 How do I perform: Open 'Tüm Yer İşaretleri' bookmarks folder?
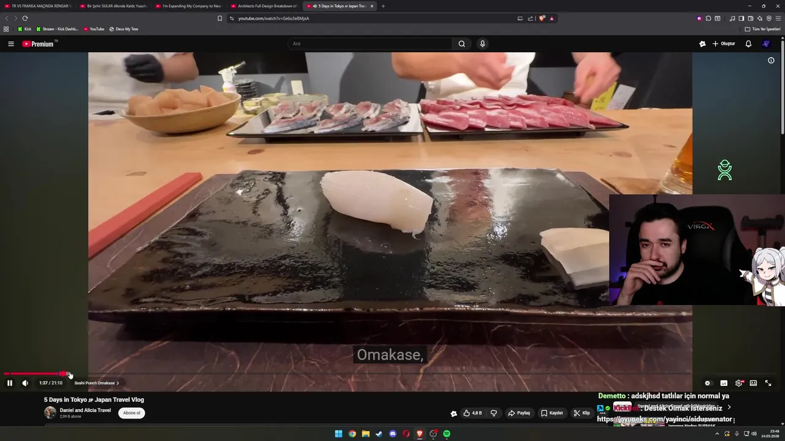coord(762,29)
